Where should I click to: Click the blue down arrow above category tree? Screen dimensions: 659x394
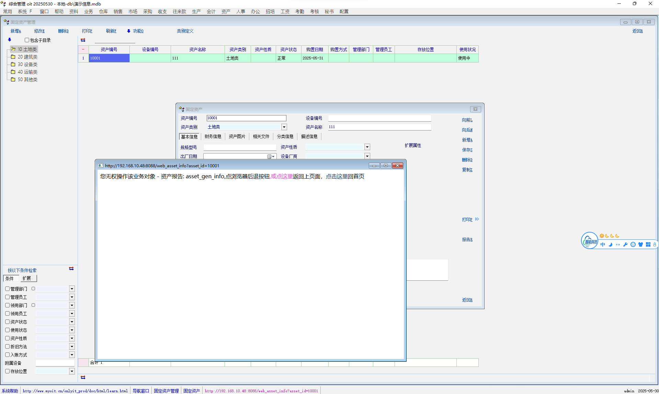coord(10,40)
